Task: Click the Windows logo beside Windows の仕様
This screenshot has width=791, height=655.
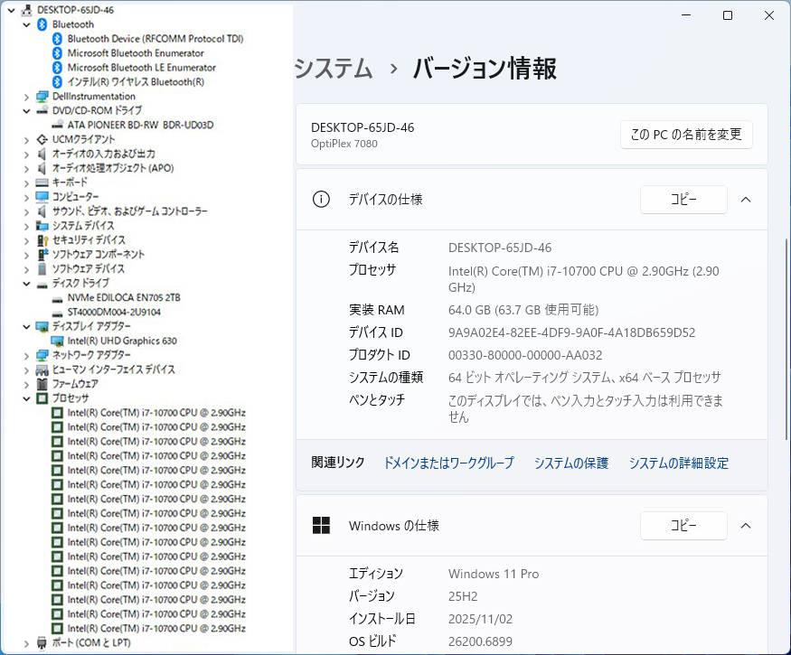Action: point(321,525)
